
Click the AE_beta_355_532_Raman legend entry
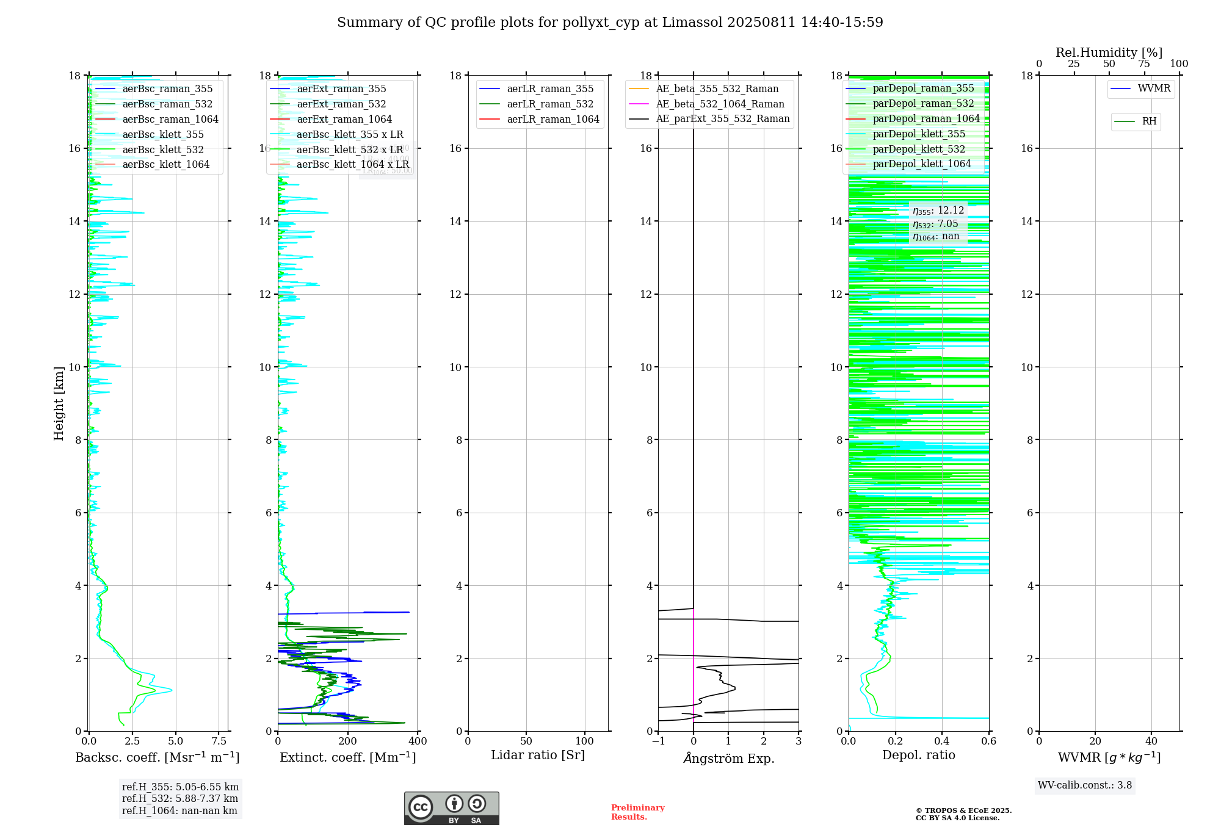click(704, 89)
